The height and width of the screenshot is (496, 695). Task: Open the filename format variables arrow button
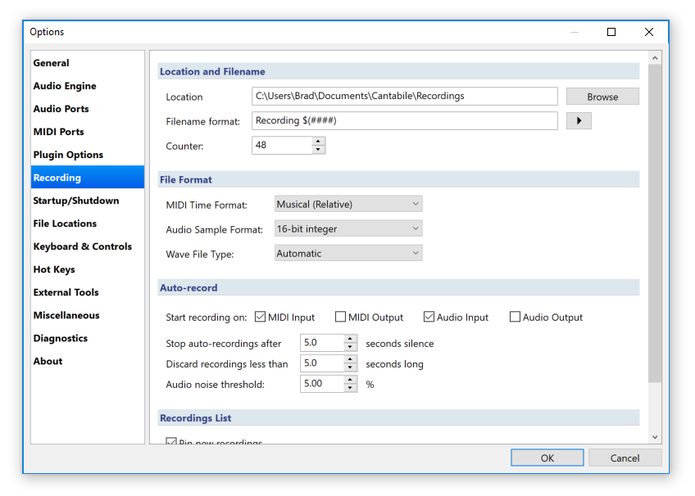[x=579, y=121]
